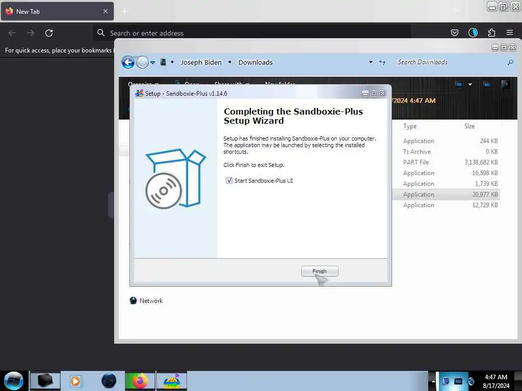Select the 244 KB file size cell
The height and width of the screenshot is (391, 522).
point(489,141)
